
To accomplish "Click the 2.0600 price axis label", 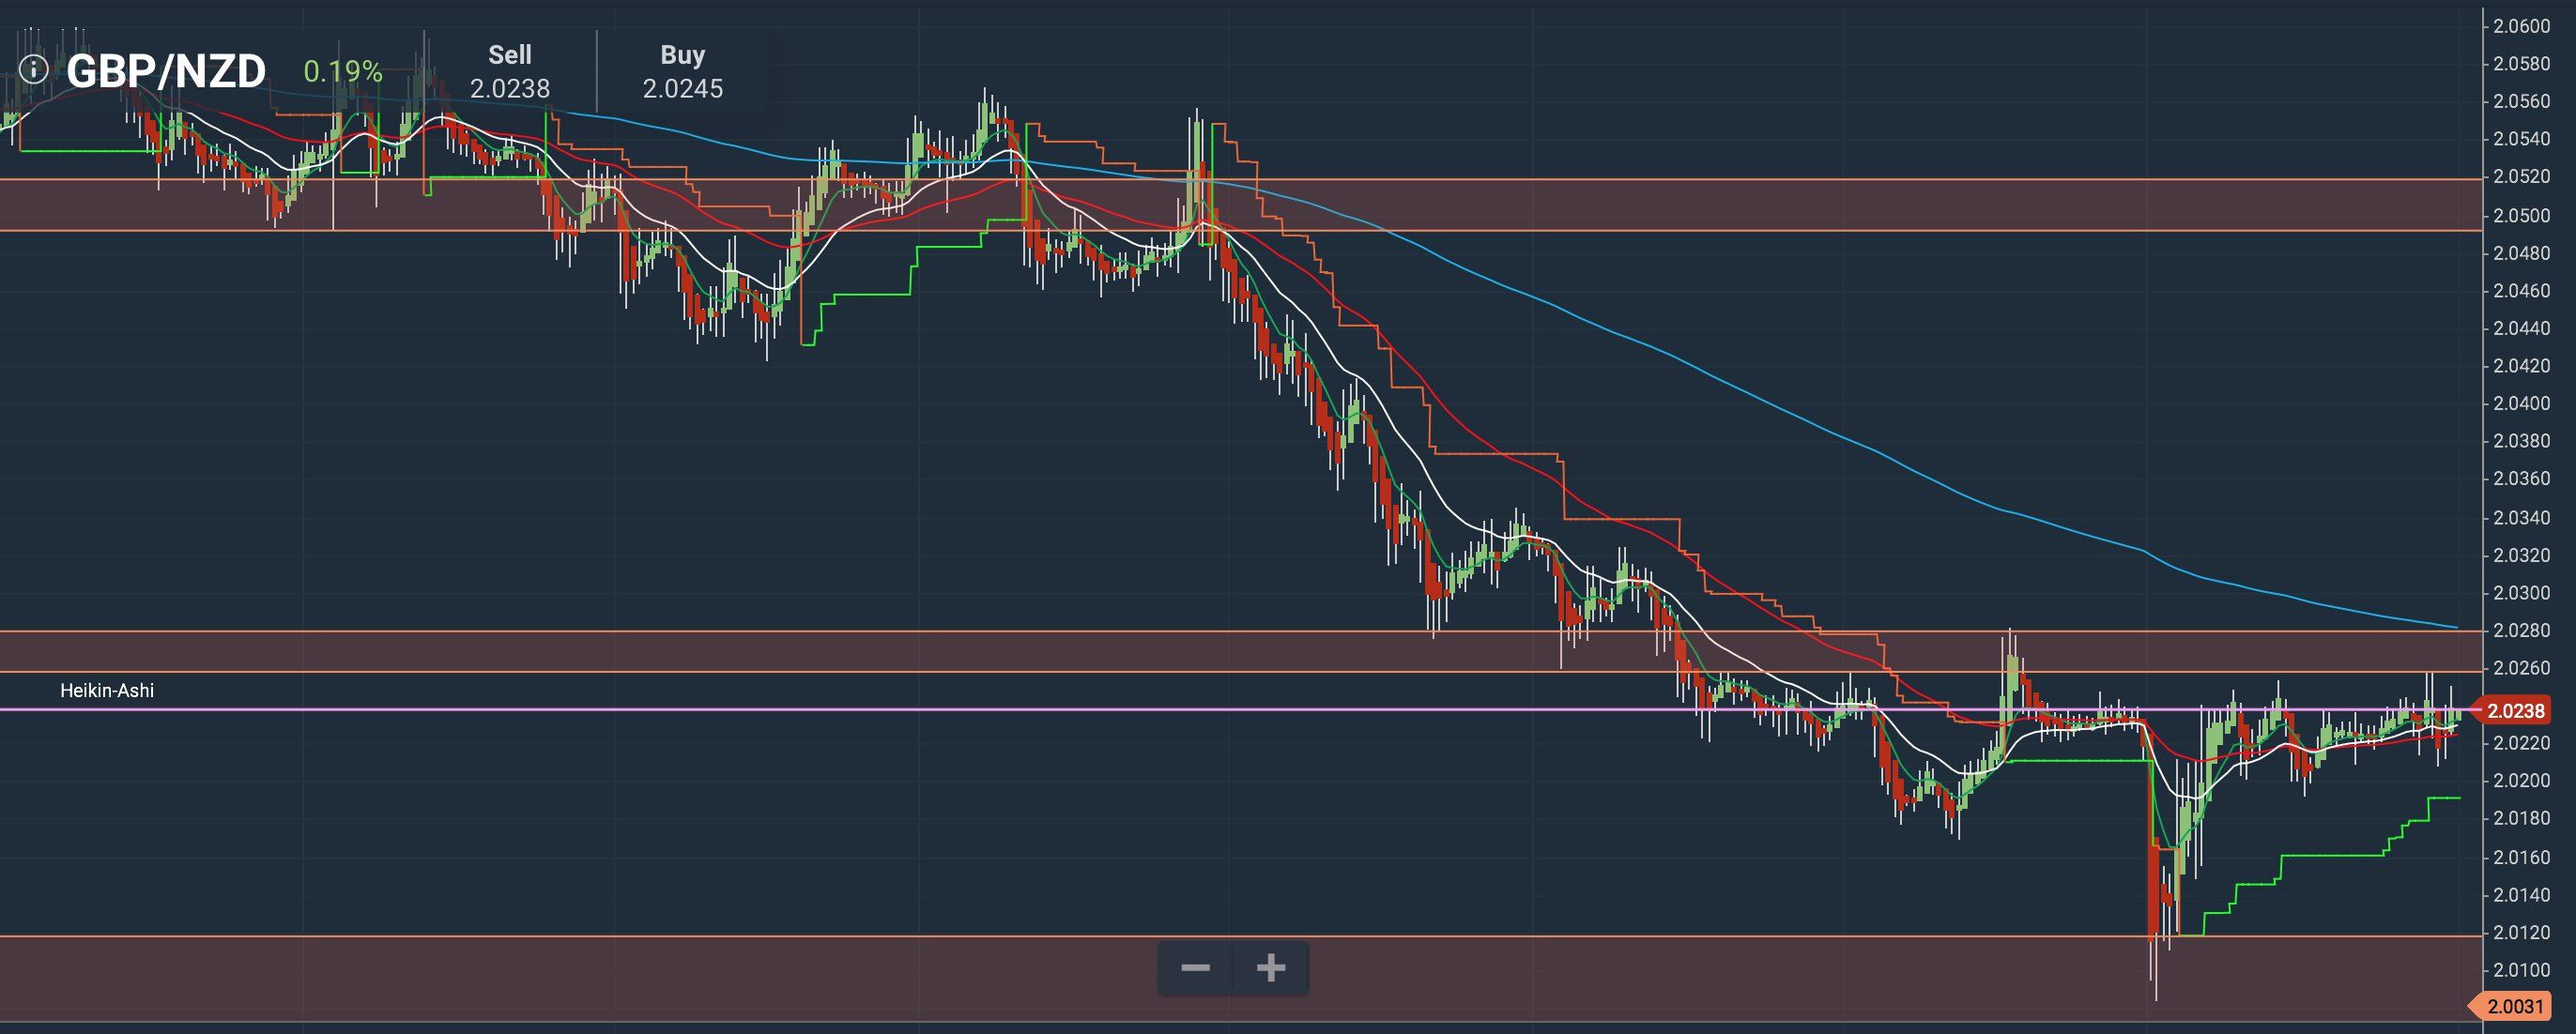I will click(2521, 26).
